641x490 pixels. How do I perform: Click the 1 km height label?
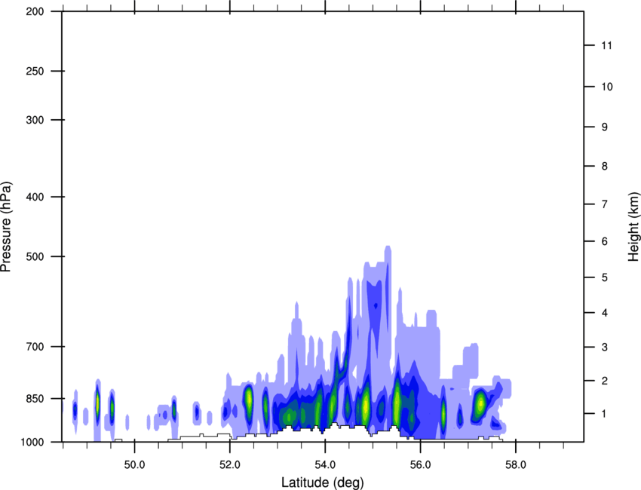tap(605, 414)
